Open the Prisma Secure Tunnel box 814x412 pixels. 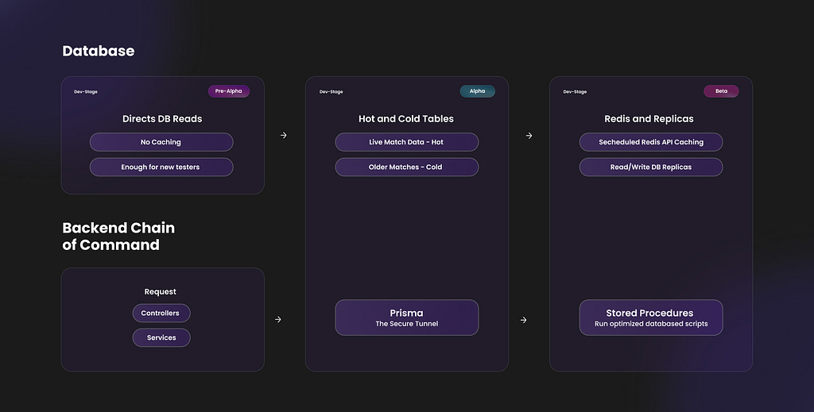pyautogui.click(x=406, y=318)
